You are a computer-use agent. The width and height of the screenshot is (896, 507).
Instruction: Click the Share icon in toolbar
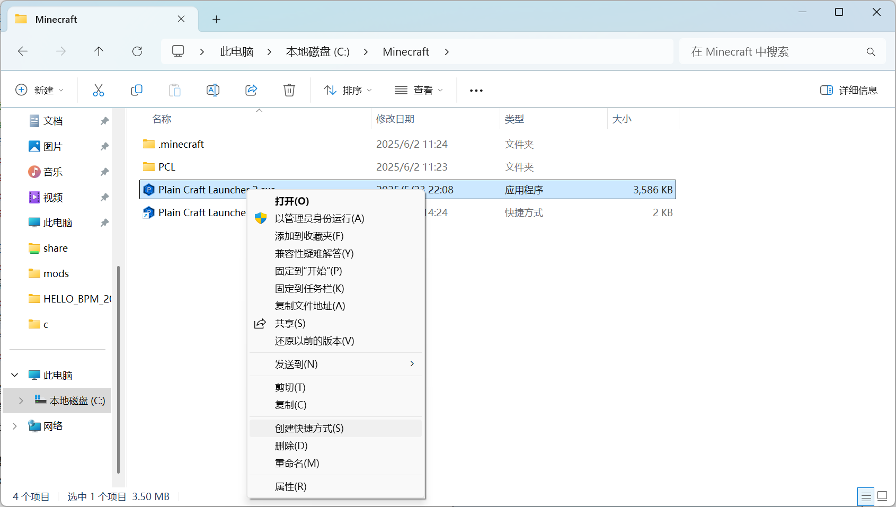pyautogui.click(x=251, y=90)
